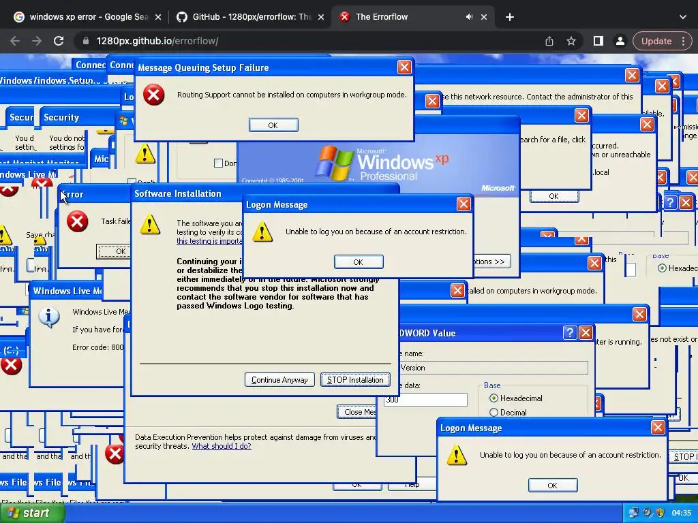
Task: Click the Windows Security shield tray icon
Action: 660,513
